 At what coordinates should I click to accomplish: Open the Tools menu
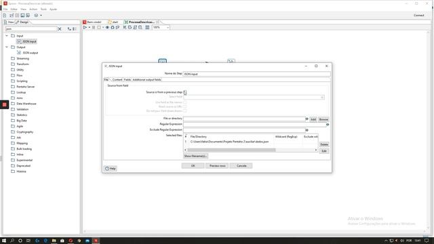pyautogui.click(x=43, y=9)
